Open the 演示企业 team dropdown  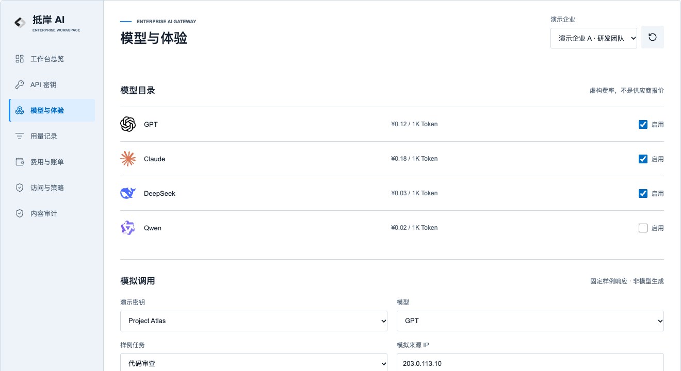pos(594,38)
